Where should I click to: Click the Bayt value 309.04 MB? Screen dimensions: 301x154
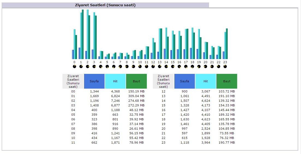[x=136, y=96]
